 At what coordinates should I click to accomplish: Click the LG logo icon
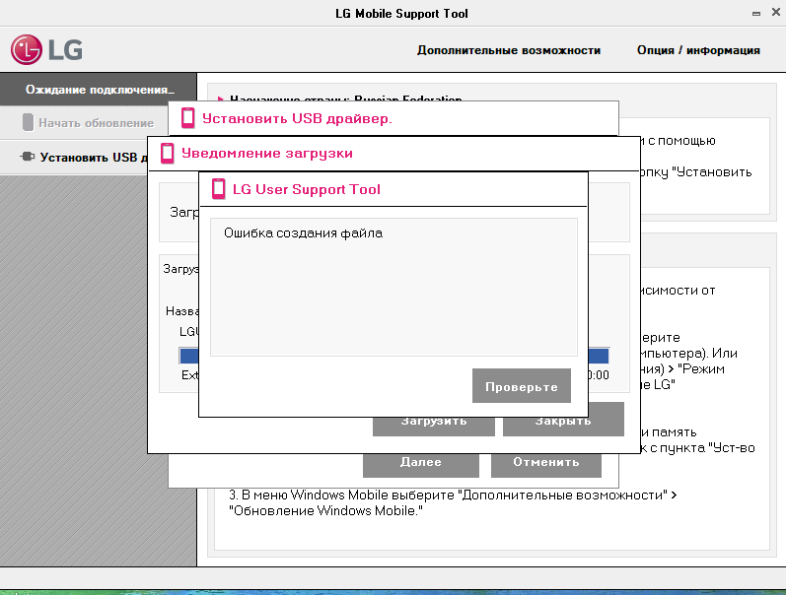[27, 49]
